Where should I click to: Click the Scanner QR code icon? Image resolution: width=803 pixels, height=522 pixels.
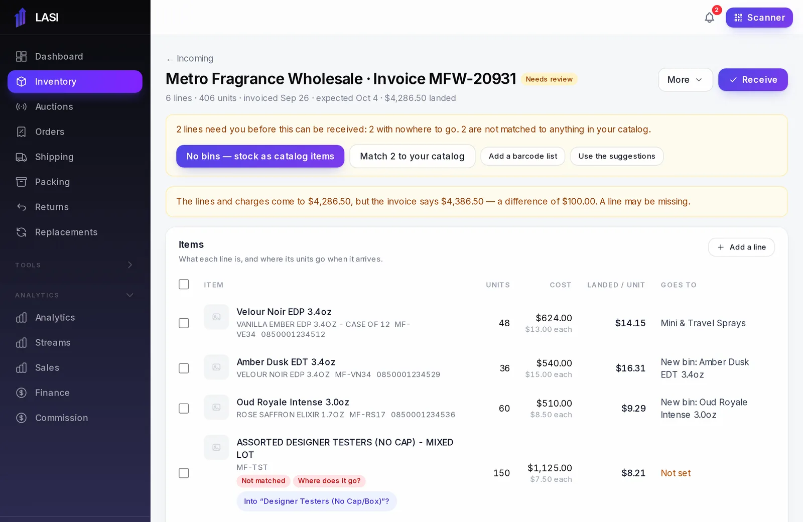coord(738,18)
